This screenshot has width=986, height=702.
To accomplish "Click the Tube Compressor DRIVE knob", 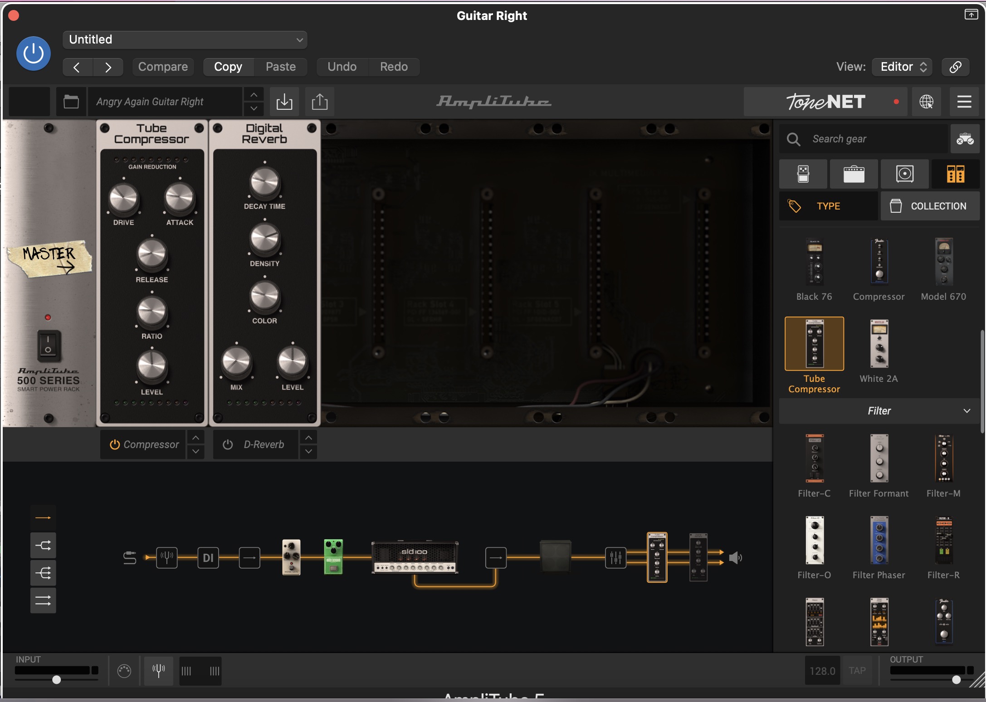I will pyautogui.click(x=123, y=200).
